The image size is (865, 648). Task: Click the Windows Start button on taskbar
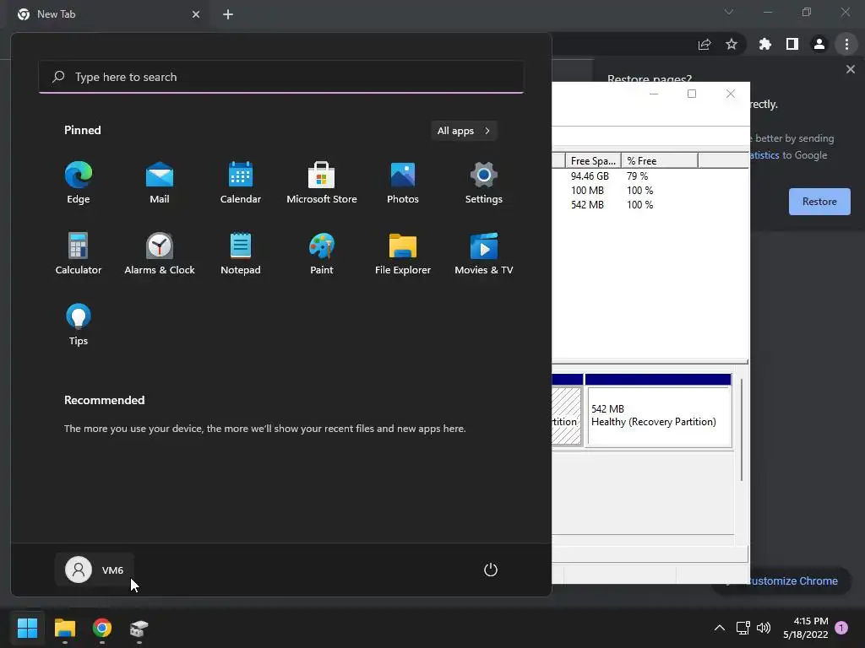click(27, 628)
